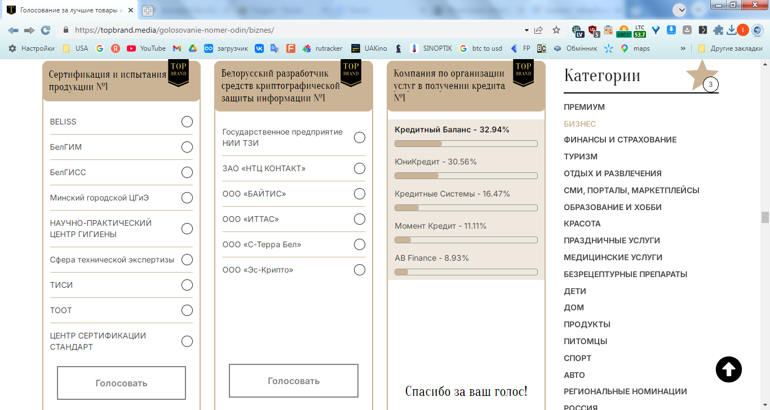Open the browser downloads arrow icon
Image resolution: width=770 pixels, height=410 pixels.
[x=732, y=30]
